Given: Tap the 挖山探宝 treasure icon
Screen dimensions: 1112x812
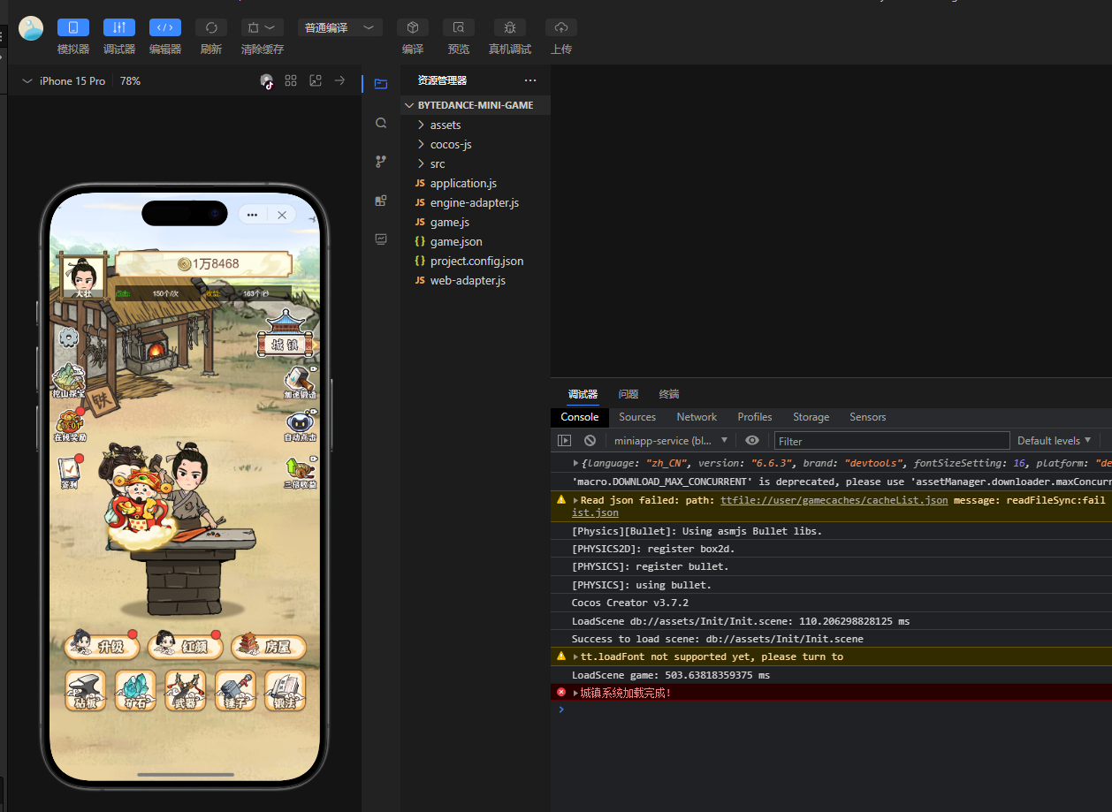Looking at the screenshot, I should [70, 380].
